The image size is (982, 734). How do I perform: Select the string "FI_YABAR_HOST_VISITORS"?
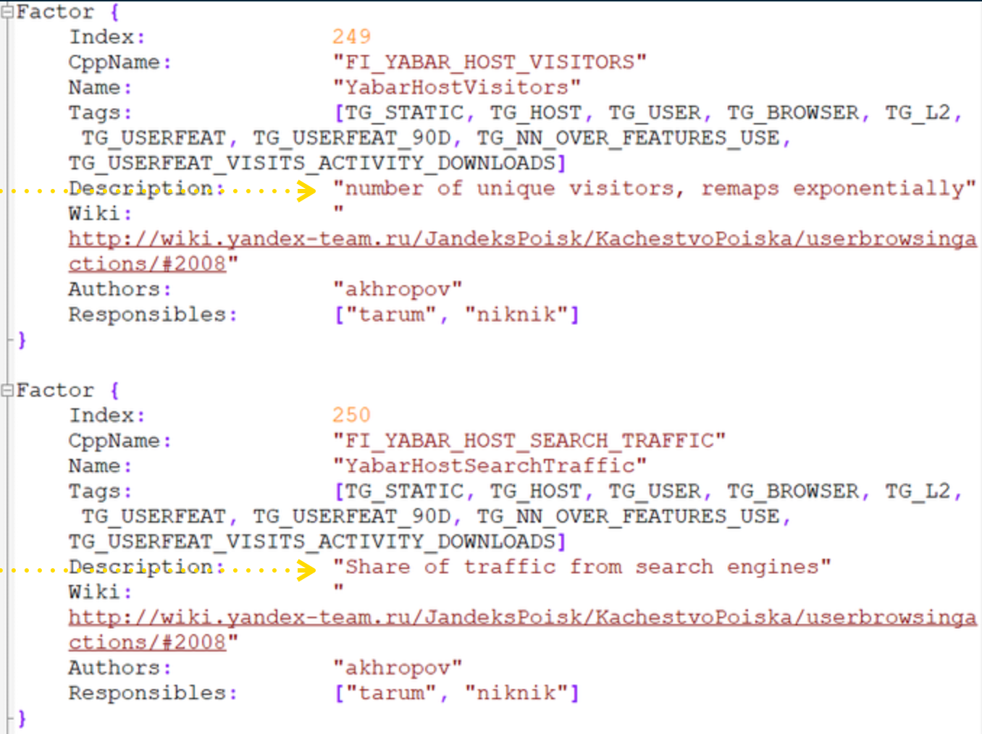[x=490, y=62]
